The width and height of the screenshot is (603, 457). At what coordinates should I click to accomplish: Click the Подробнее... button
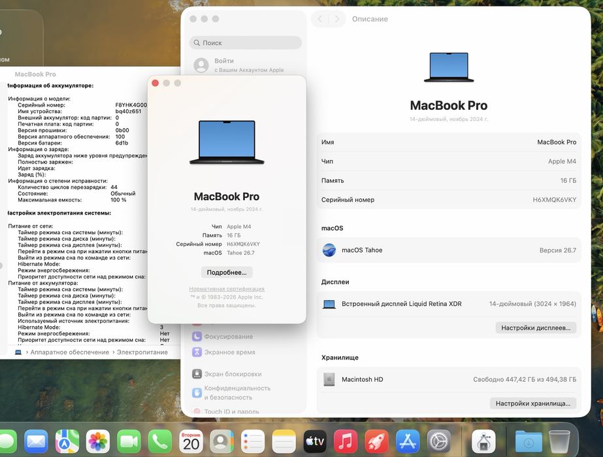[227, 272]
